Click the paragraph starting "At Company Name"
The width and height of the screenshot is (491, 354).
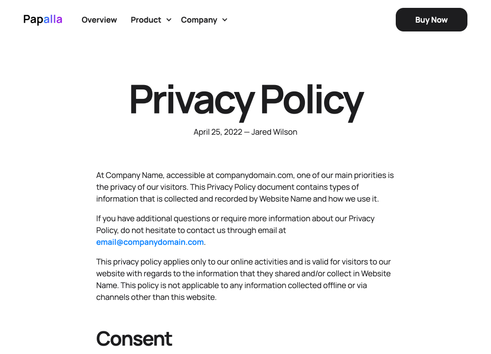click(245, 187)
